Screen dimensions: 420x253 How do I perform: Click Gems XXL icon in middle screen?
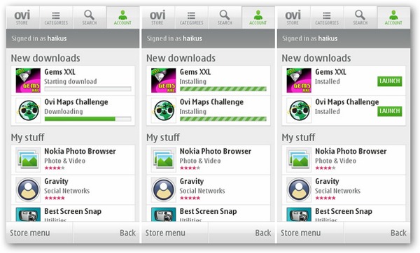pyautogui.click(x=164, y=80)
